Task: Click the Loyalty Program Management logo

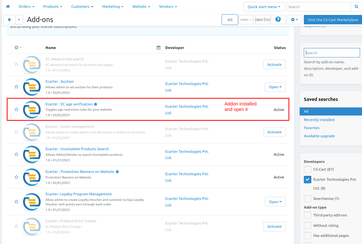Action: coord(32,202)
